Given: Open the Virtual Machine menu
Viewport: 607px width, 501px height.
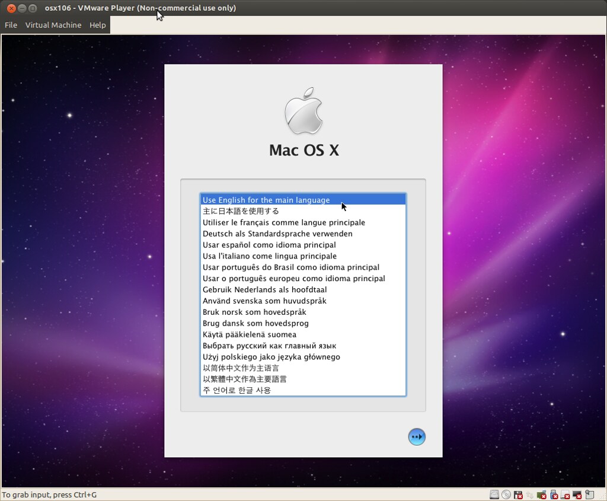Looking at the screenshot, I should coord(53,25).
